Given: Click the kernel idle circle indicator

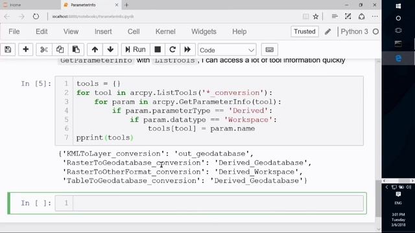Looking at the screenshot, I should (375, 32).
